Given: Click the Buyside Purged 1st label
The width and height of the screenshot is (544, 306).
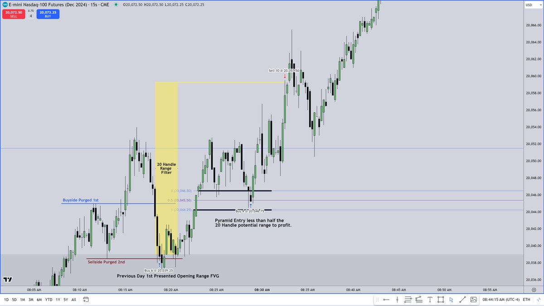Looking at the screenshot, I should [x=81, y=200].
